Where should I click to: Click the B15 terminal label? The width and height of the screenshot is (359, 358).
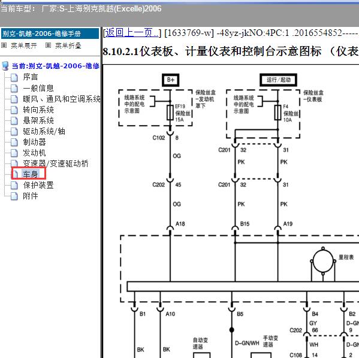[x=245, y=224]
